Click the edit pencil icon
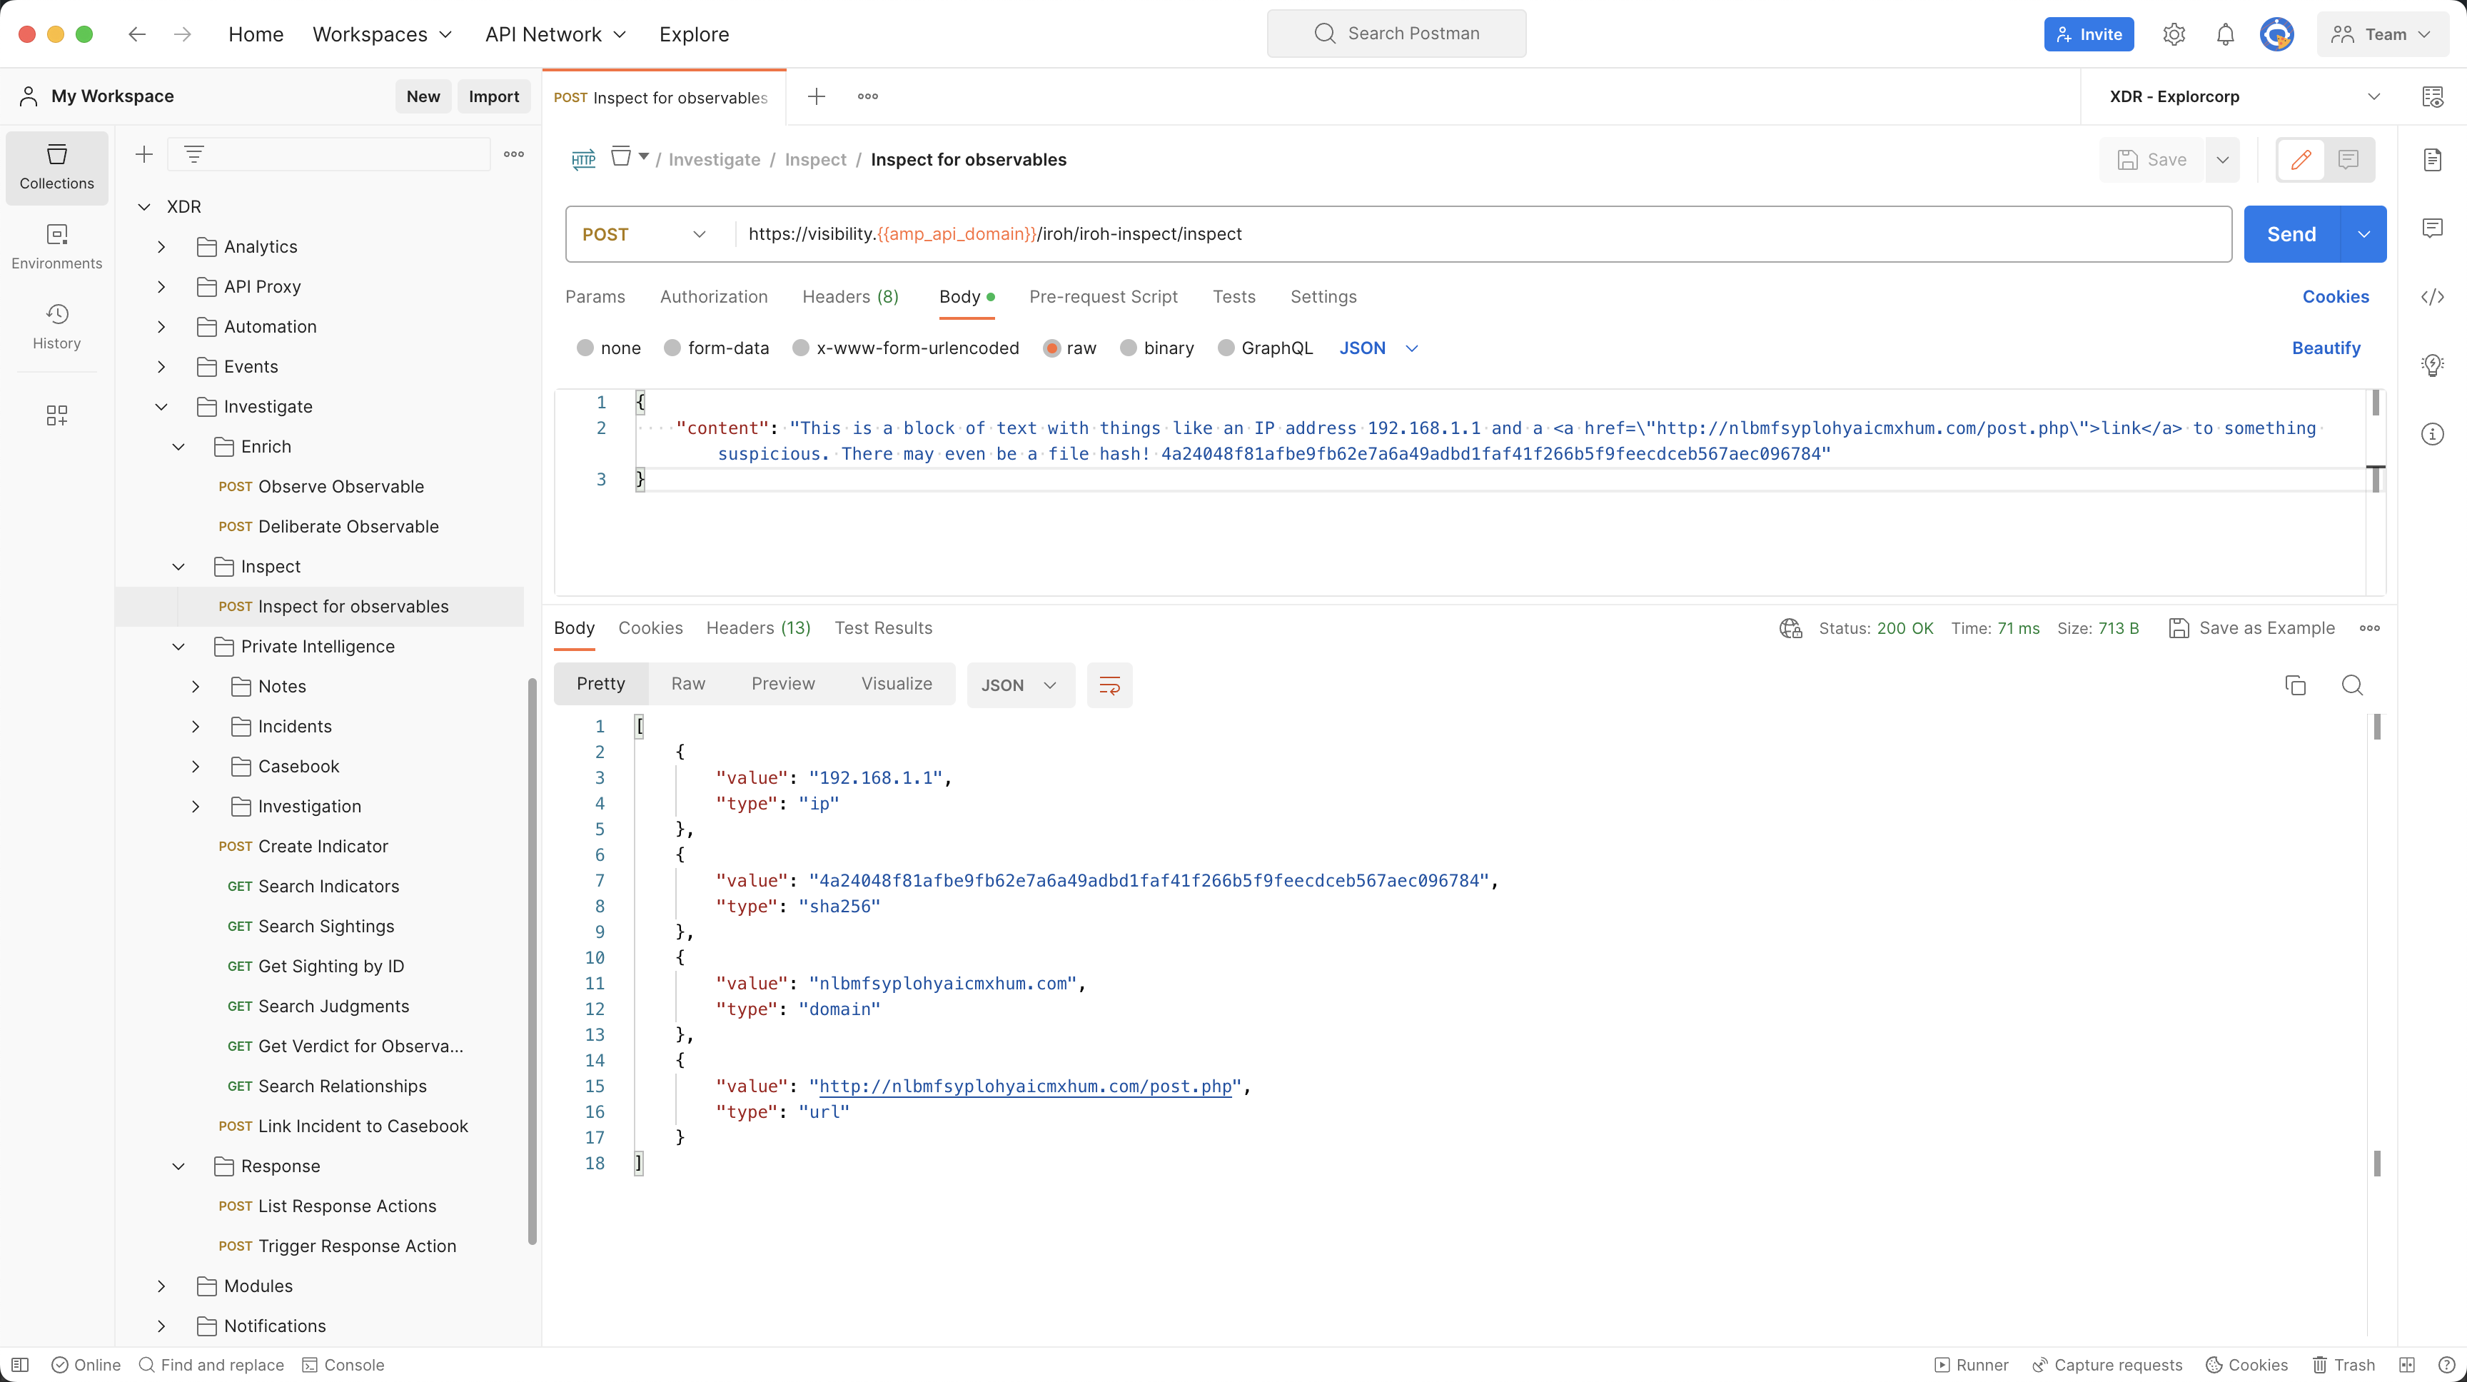2467x1382 pixels. coord(2301,160)
